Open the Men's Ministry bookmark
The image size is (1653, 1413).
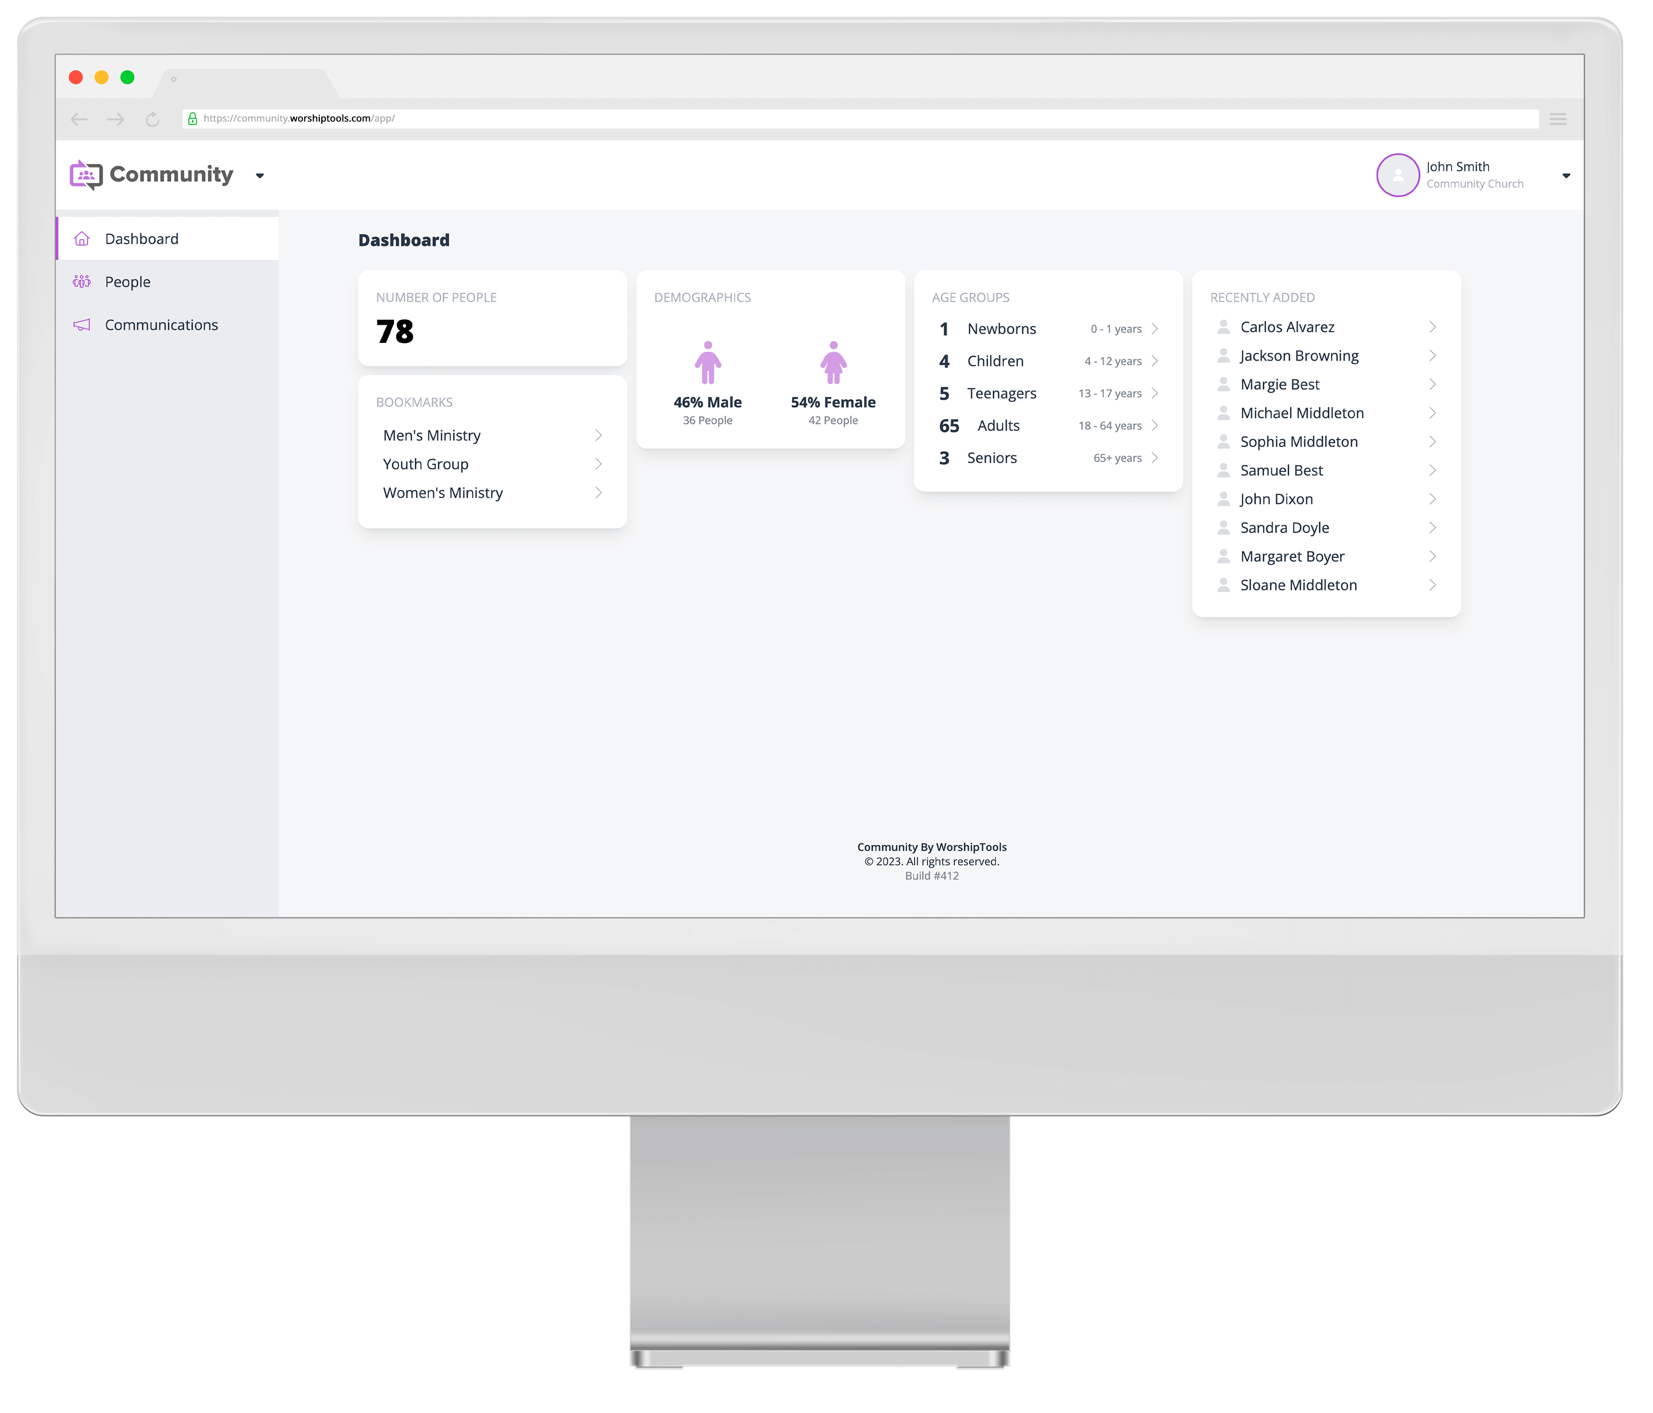pyautogui.click(x=430, y=434)
